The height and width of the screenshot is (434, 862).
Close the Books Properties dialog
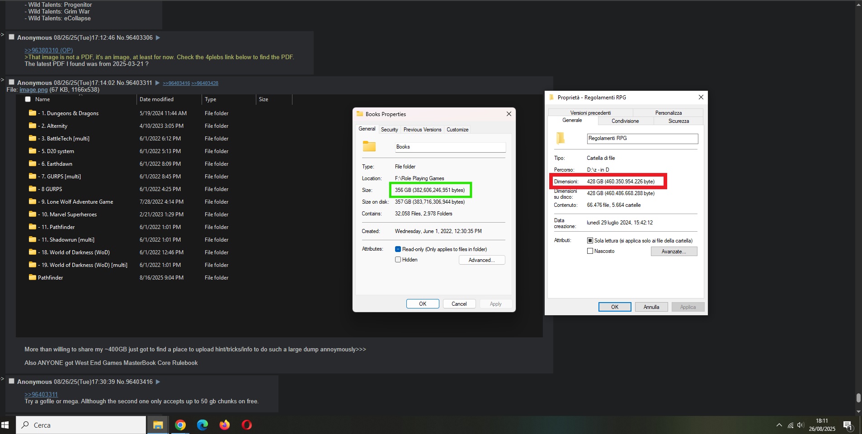click(509, 114)
